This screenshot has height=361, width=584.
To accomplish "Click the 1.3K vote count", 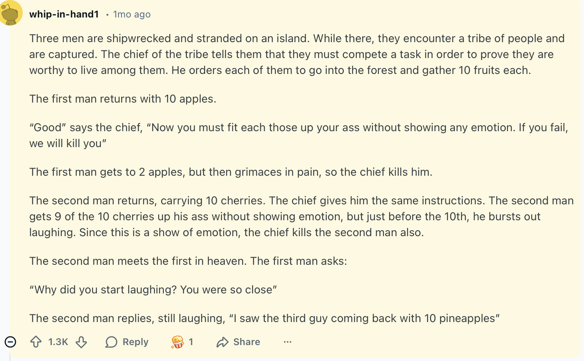I will (59, 342).
